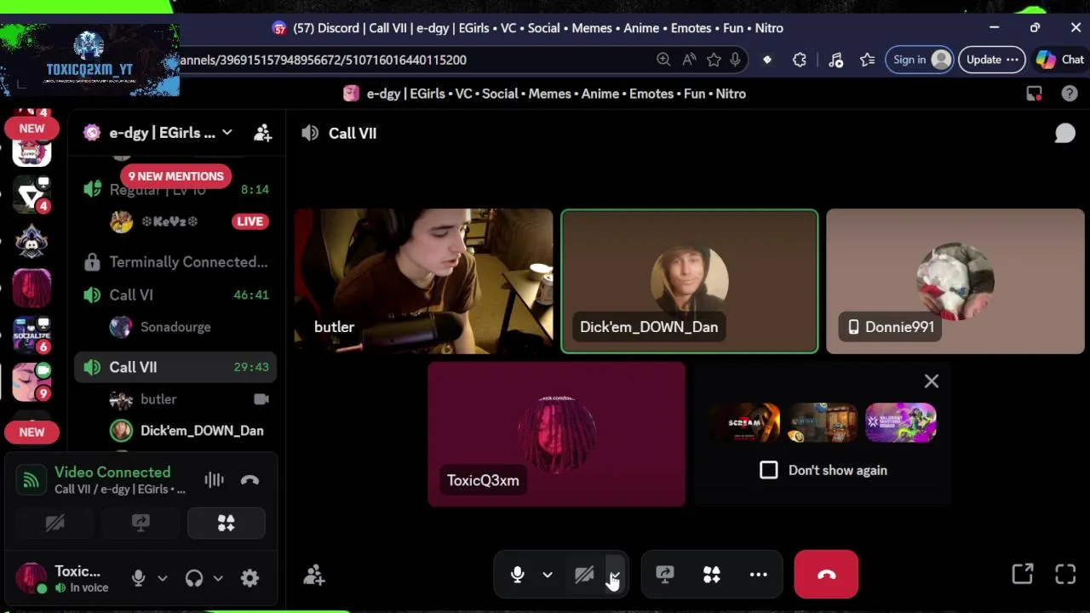This screenshot has width=1090, height=613.
Task: Pop out the call window
Action: (1023, 575)
